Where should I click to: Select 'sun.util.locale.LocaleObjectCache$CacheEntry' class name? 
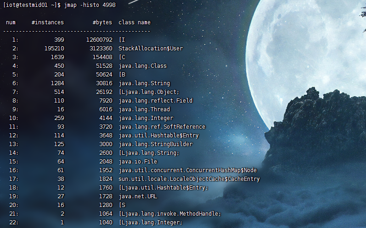[189, 179]
